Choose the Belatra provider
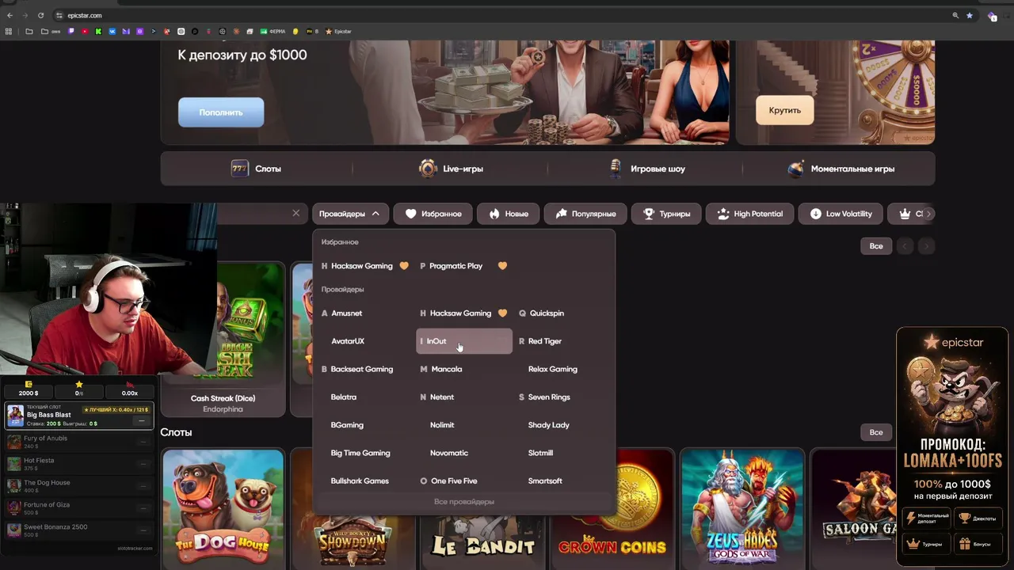Viewport: 1014px width, 570px height. (344, 397)
